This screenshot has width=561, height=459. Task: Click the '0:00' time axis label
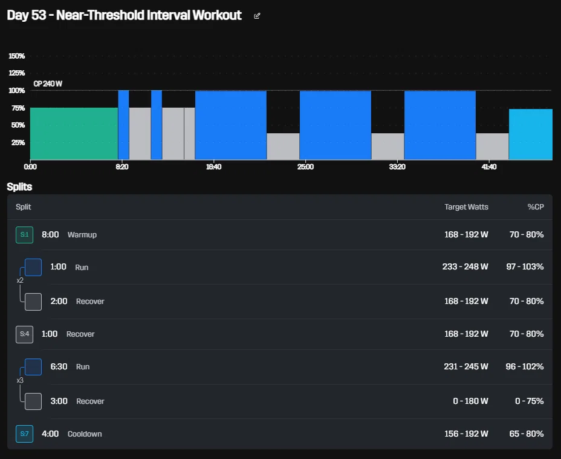click(30, 167)
